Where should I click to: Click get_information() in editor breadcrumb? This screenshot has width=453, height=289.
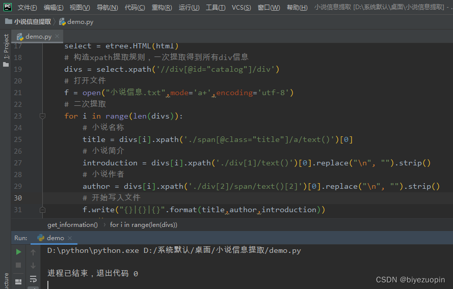coord(72,225)
